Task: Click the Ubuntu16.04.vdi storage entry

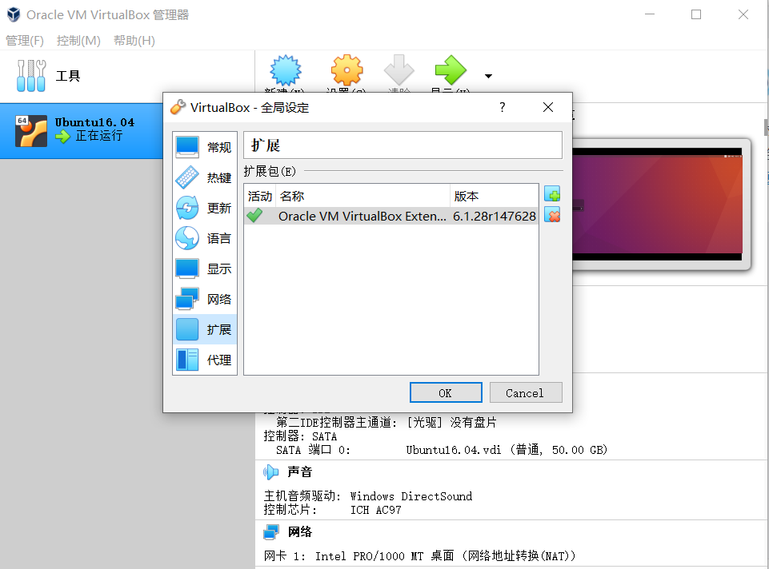Action: pyautogui.click(x=507, y=450)
